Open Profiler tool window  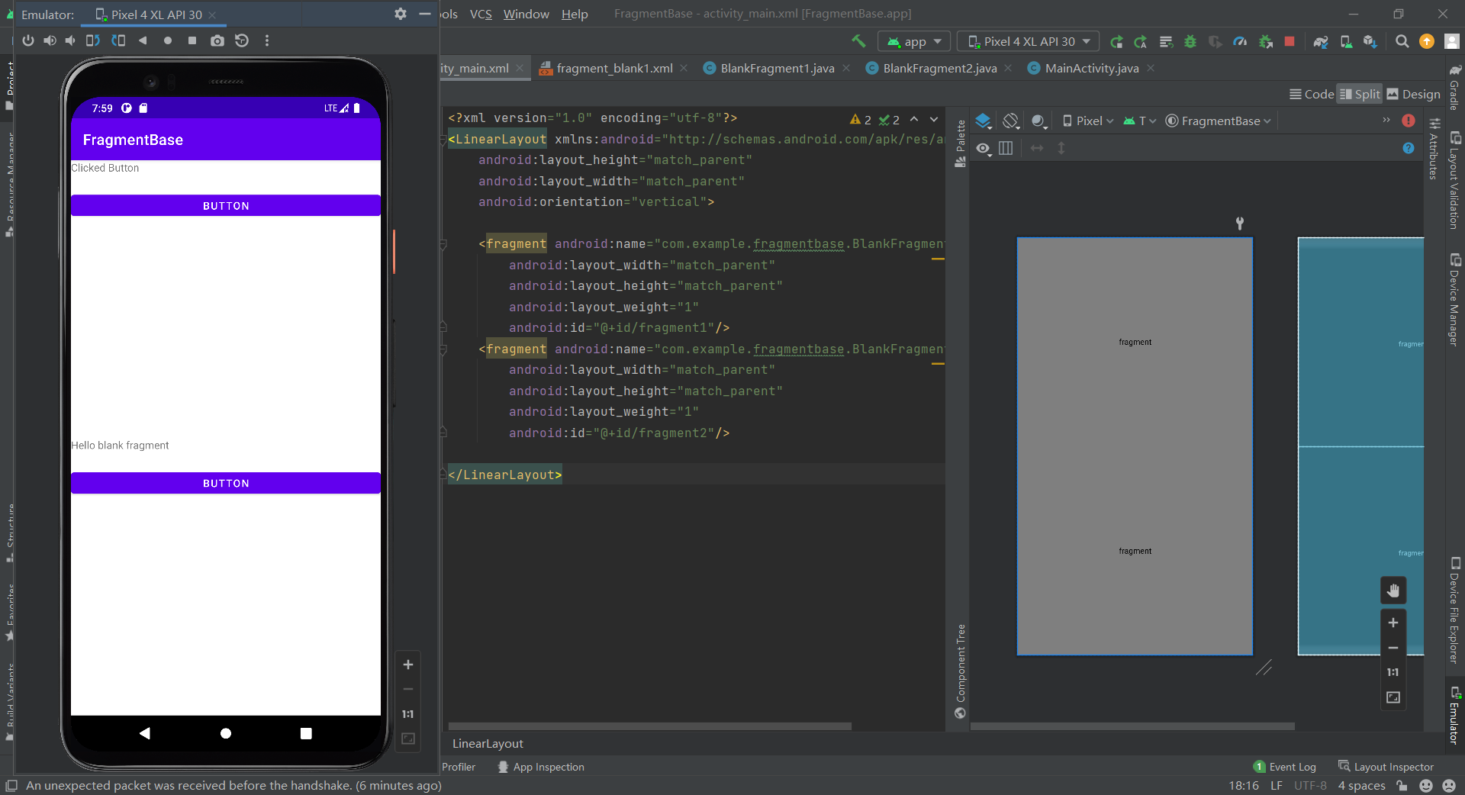(459, 767)
